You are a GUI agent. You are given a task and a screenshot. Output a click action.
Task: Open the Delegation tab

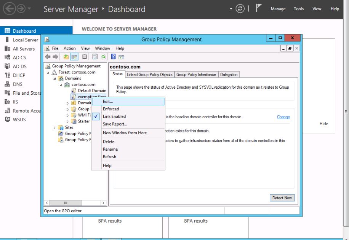pos(229,75)
